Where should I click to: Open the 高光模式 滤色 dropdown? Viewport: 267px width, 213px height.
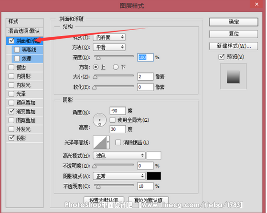119,155
